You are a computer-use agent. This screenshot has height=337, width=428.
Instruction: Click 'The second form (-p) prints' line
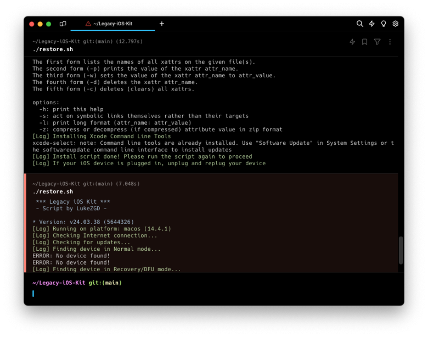point(136,69)
